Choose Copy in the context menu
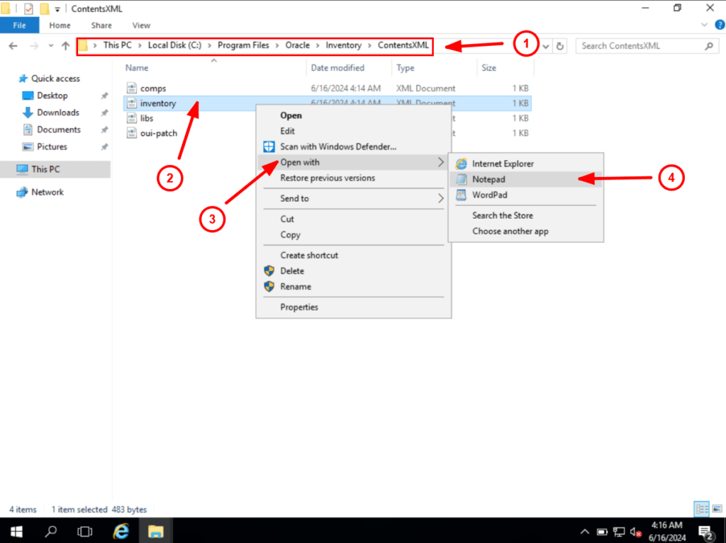 (x=353, y=235)
